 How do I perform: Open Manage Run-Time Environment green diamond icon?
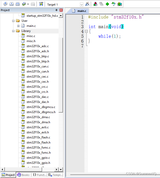(x=107, y=4)
